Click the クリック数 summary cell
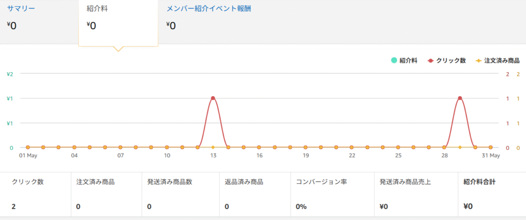 (x=35, y=194)
